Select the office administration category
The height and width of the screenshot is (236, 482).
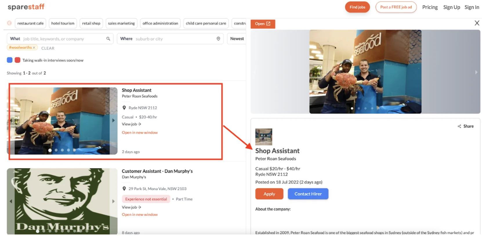[x=160, y=23]
